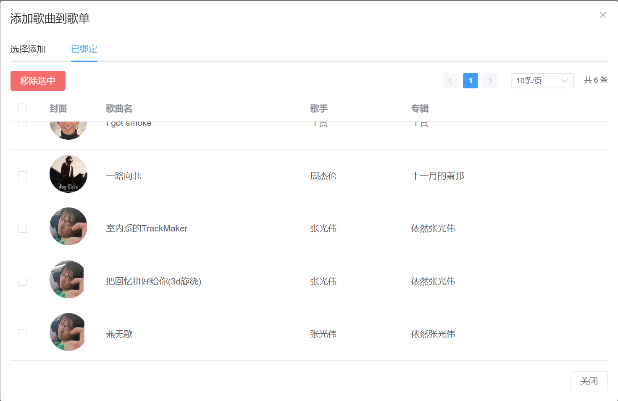Tick the checkbox for 燕无歇
Viewport: 618px width, 401px height.
click(23, 334)
